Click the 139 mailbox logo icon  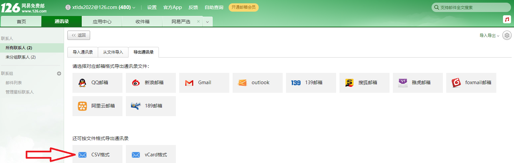296,83
